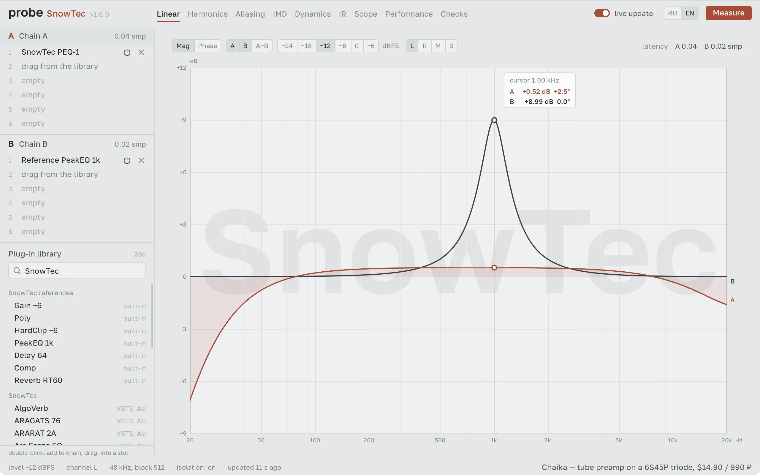Toggle power for Reference PeakEQ 1k
Screen dimensions: 760x475
(x=127, y=160)
